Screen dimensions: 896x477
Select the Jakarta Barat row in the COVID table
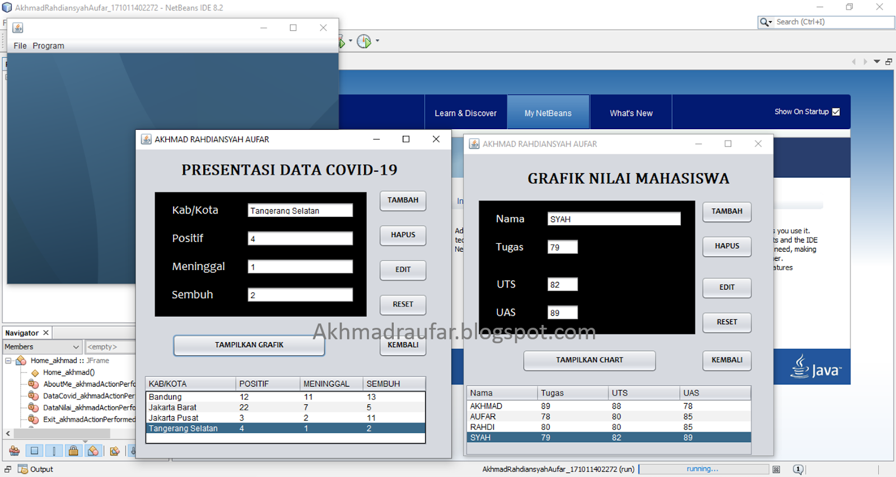coord(286,407)
